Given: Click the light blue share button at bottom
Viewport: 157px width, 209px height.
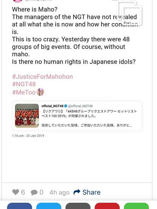Looking at the screenshot, I should point(49,206).
